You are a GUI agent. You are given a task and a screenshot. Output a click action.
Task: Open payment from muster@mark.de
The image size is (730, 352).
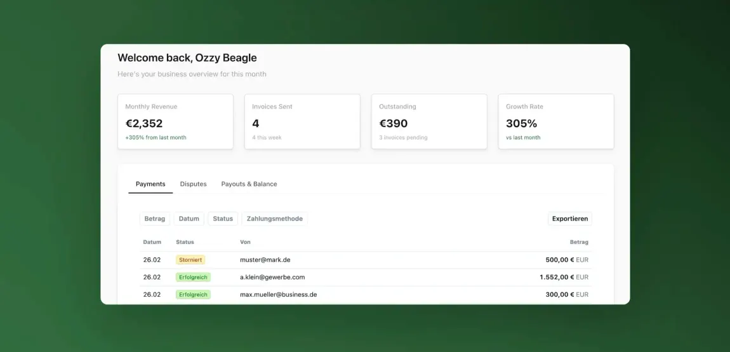click(x=265, y=260)
